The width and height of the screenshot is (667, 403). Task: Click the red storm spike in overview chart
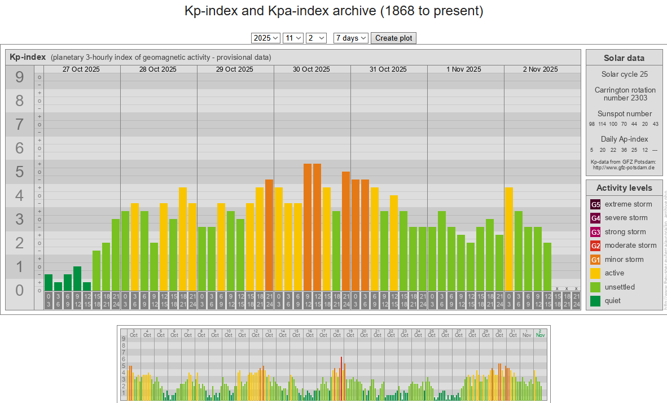tap(341, 379)
